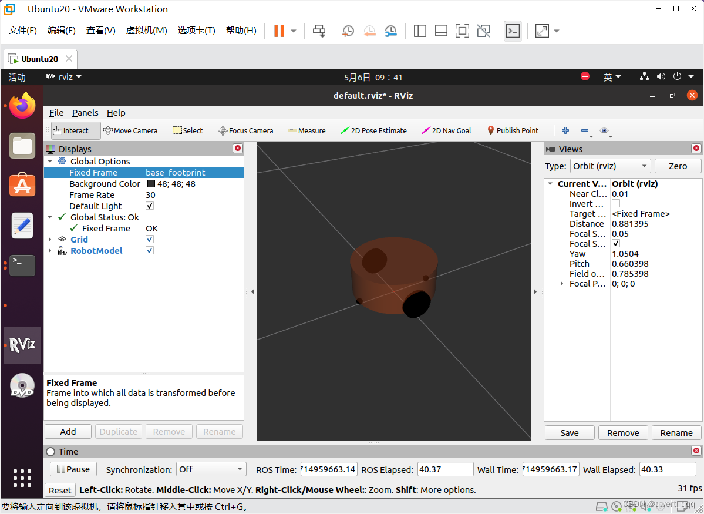Open VMware console view icon
The height and width of the screenshot is (514, 704).
click(x=513, y=31)
